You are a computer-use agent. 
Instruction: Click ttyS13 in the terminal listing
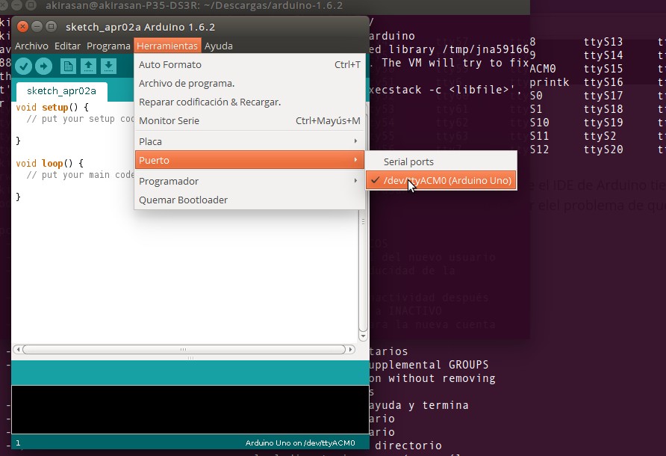[x=603, y=42]
